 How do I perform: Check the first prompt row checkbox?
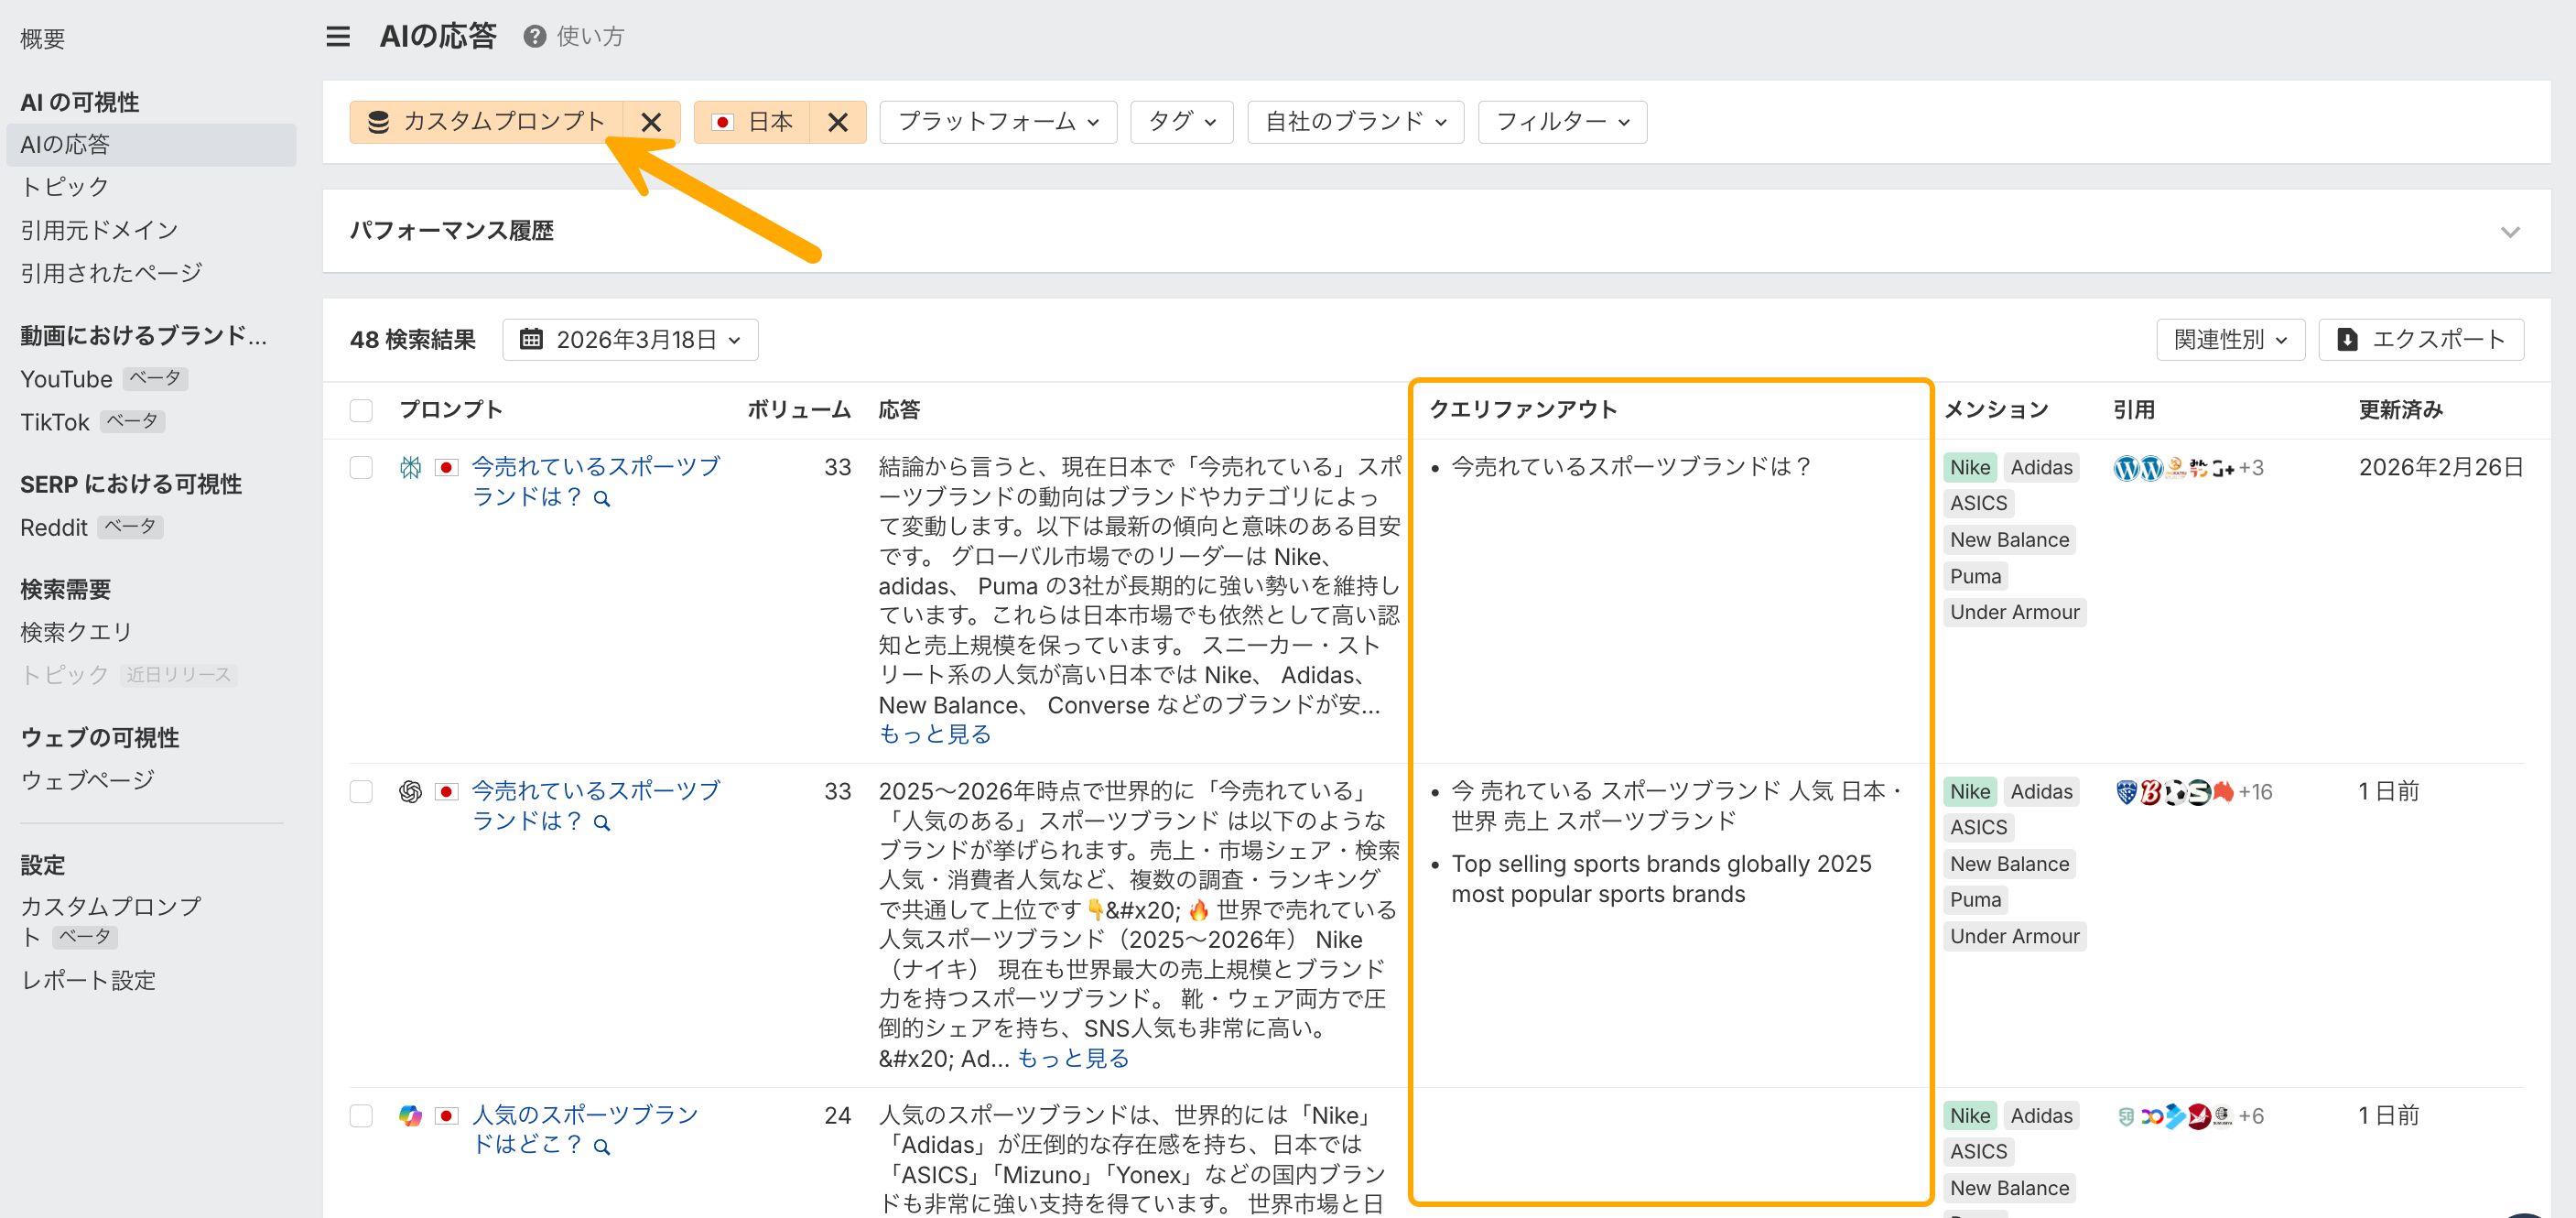[361, 468]
